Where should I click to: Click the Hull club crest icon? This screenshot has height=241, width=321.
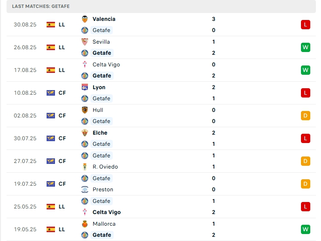[x=85, y=110]
